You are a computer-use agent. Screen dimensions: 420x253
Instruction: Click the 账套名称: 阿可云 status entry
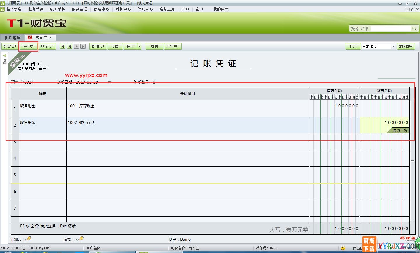[x=185, y=248]
